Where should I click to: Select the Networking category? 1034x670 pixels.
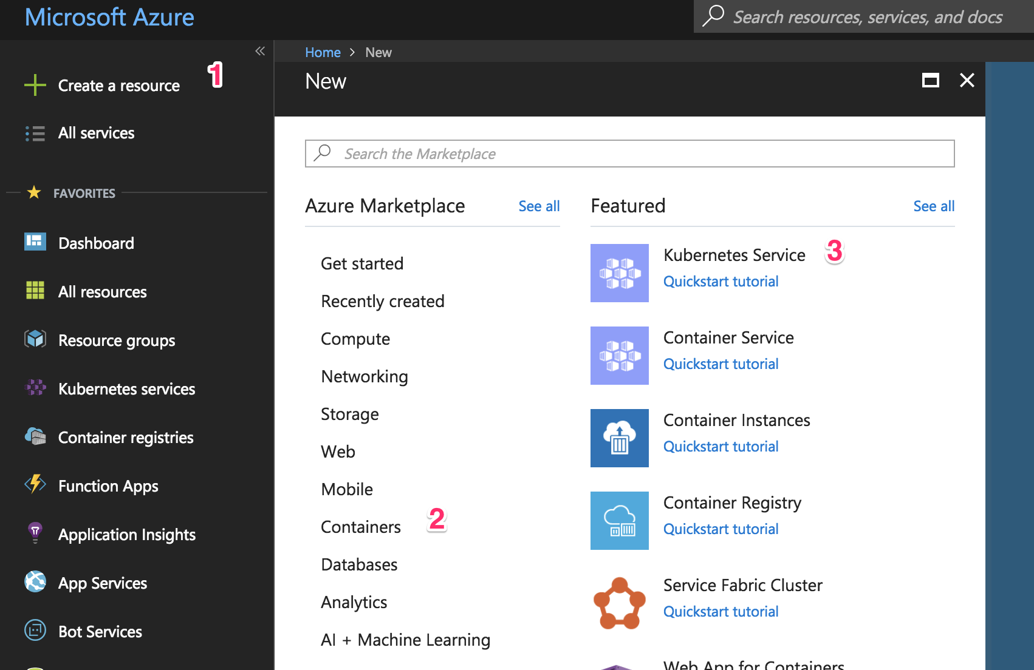pyautogui.click(x=365, y=376)
